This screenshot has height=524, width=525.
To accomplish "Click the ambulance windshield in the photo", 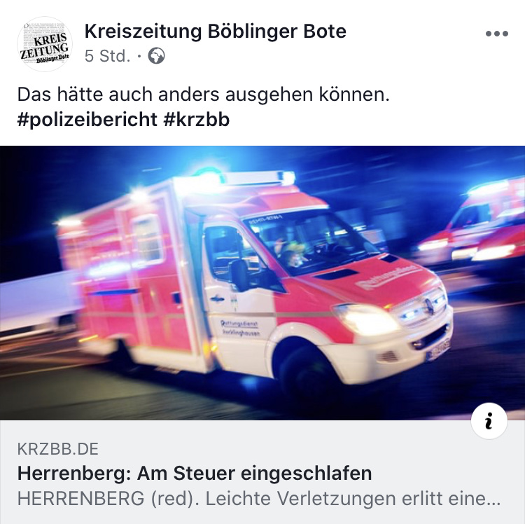I will coord(311,240).
